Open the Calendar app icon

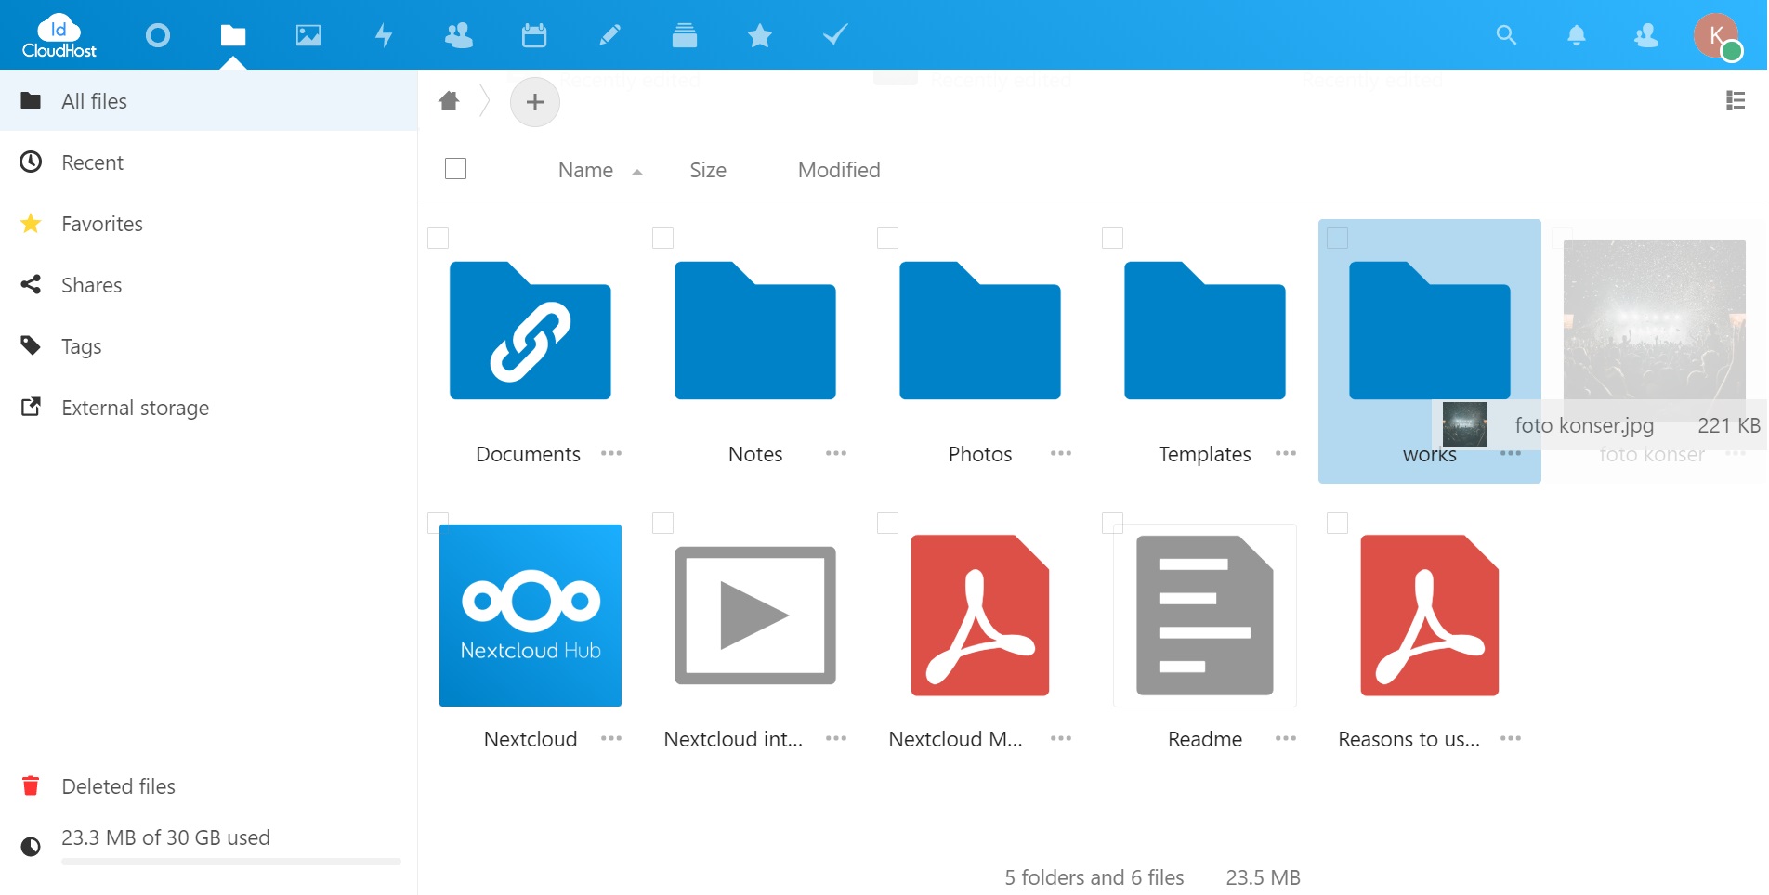534,35
